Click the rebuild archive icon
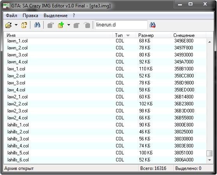The image size is (217, 175). (x=24, y=25)
